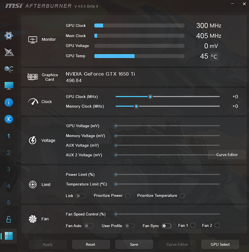Click the Reset button
Screen dimensions: 249x252
click(91, 245)
